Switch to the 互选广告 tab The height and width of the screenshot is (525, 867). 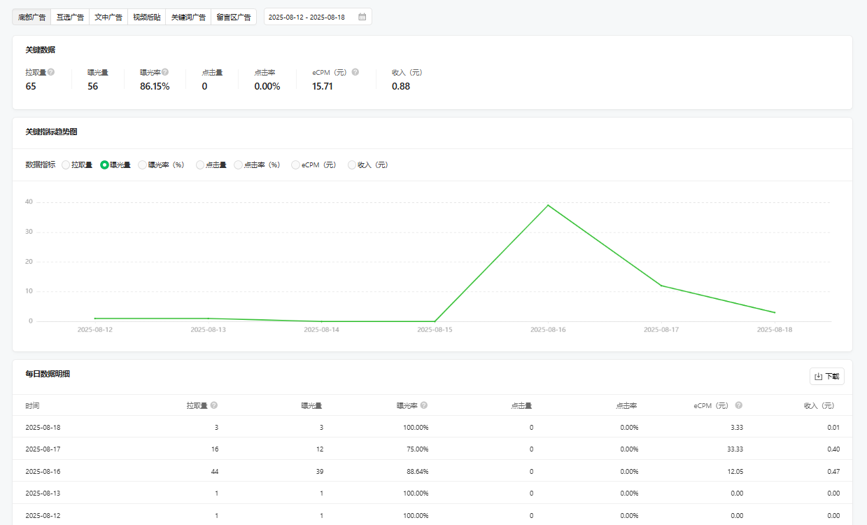point(70,17)
